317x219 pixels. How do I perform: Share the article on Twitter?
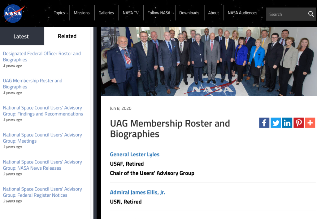[x=276, y=123]
